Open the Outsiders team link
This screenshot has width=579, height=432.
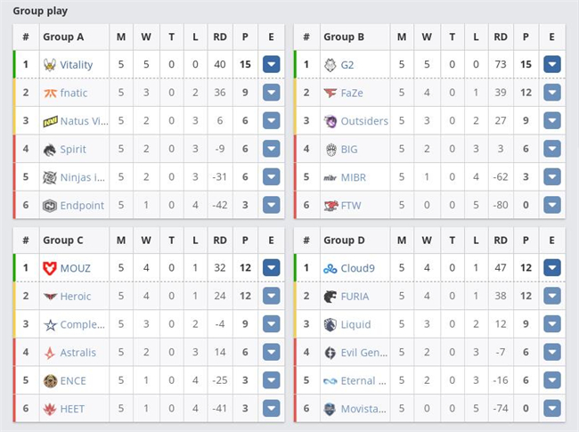click(364, 121)
